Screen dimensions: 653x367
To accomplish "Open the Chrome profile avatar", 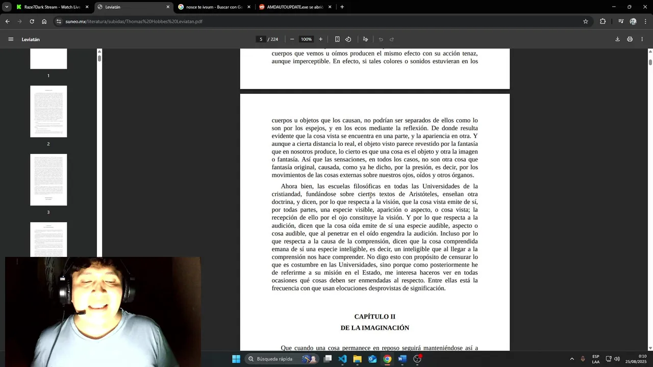I will click(633, 21).
